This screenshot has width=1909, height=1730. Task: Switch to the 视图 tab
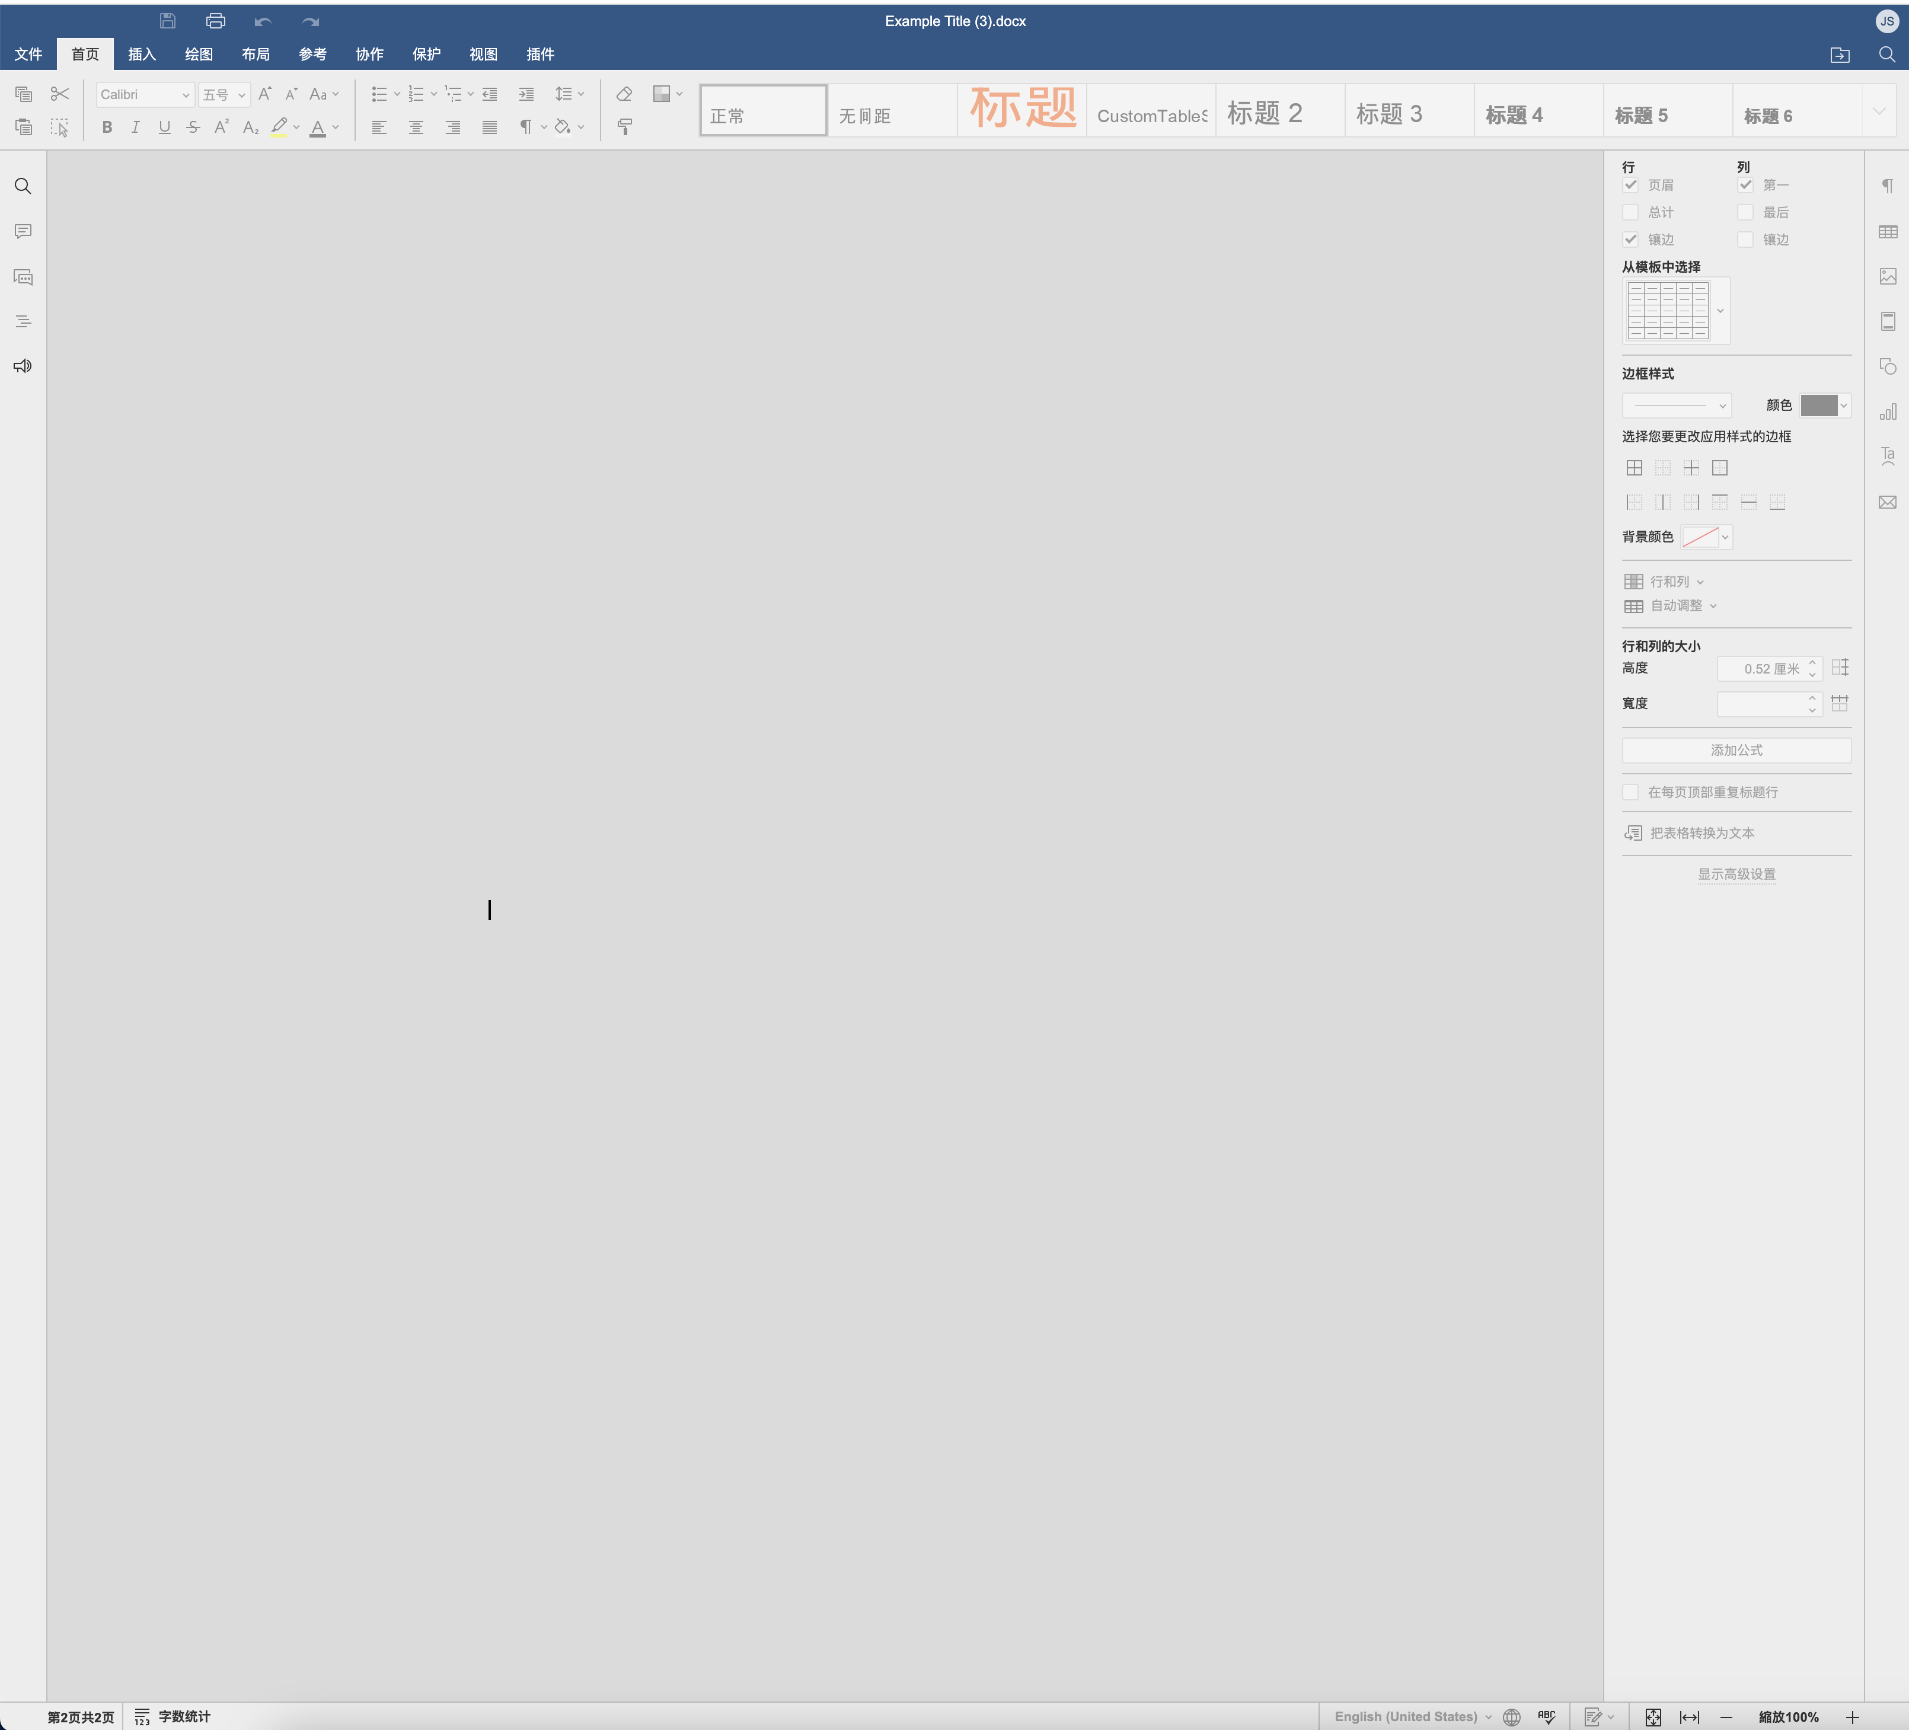(483, 54)
